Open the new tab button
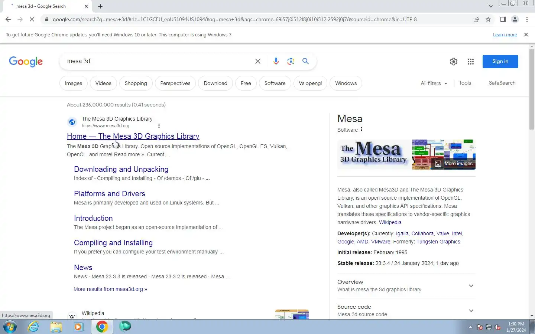This screenshot has height=334, width=535. [x=100, y=6]
